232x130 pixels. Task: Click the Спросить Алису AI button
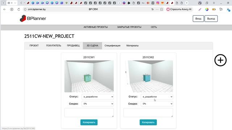click(179, 9)
